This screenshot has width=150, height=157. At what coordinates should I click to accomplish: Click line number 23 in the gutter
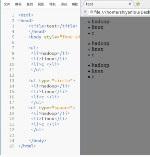12,135
